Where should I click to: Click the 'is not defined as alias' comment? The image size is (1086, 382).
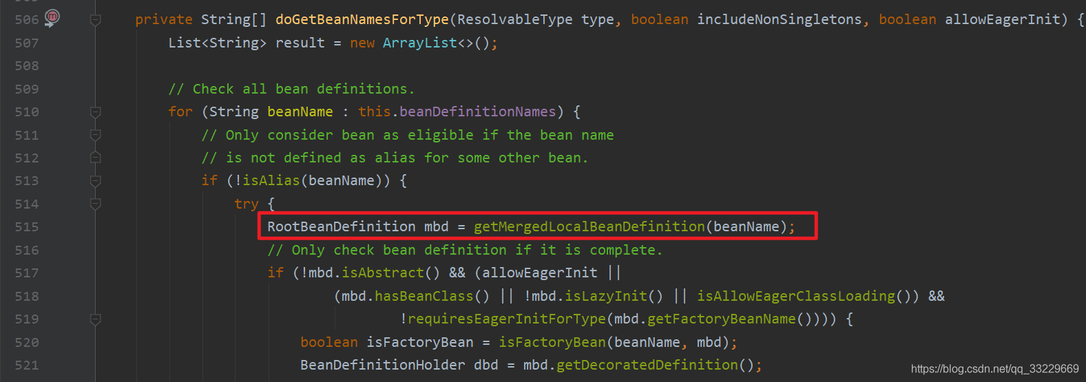[x=395, y=158]
